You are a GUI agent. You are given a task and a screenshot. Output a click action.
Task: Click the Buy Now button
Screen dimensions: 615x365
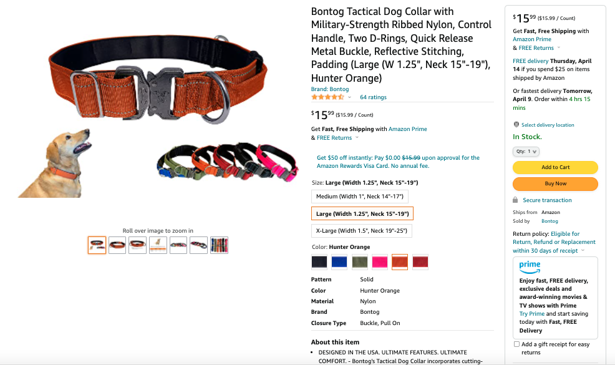(x=555, y=183)
